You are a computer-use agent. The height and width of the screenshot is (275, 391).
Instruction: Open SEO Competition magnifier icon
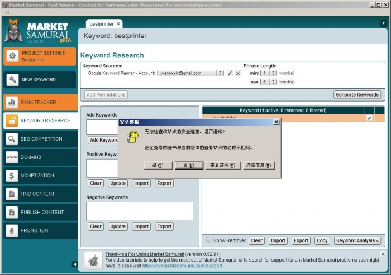point(12,139)
